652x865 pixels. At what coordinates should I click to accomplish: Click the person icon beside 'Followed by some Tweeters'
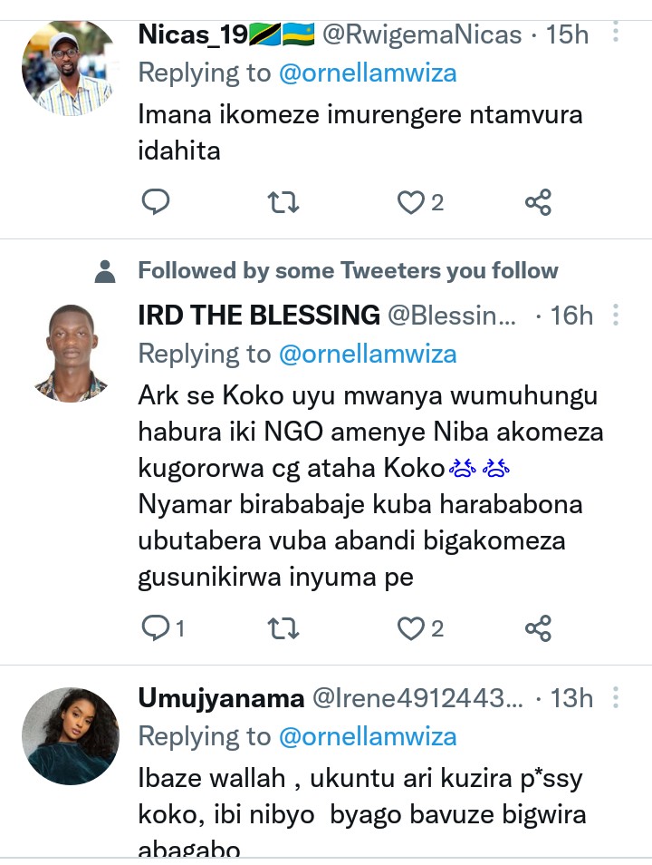[x=106, y=270]
